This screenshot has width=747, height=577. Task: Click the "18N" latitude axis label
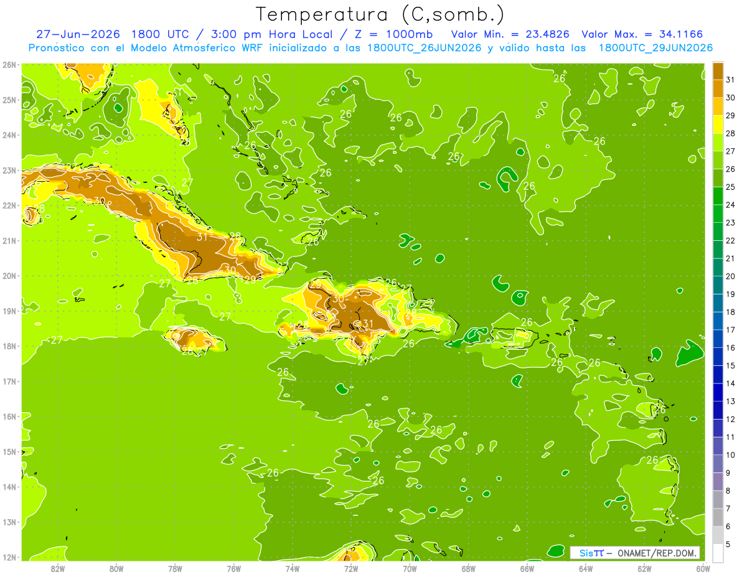click(9, 346)
